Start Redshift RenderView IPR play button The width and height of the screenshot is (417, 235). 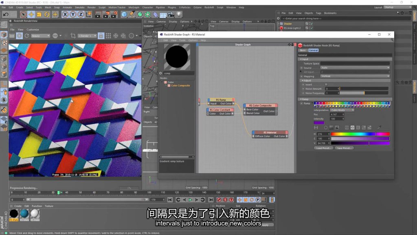tap(20, 36)
